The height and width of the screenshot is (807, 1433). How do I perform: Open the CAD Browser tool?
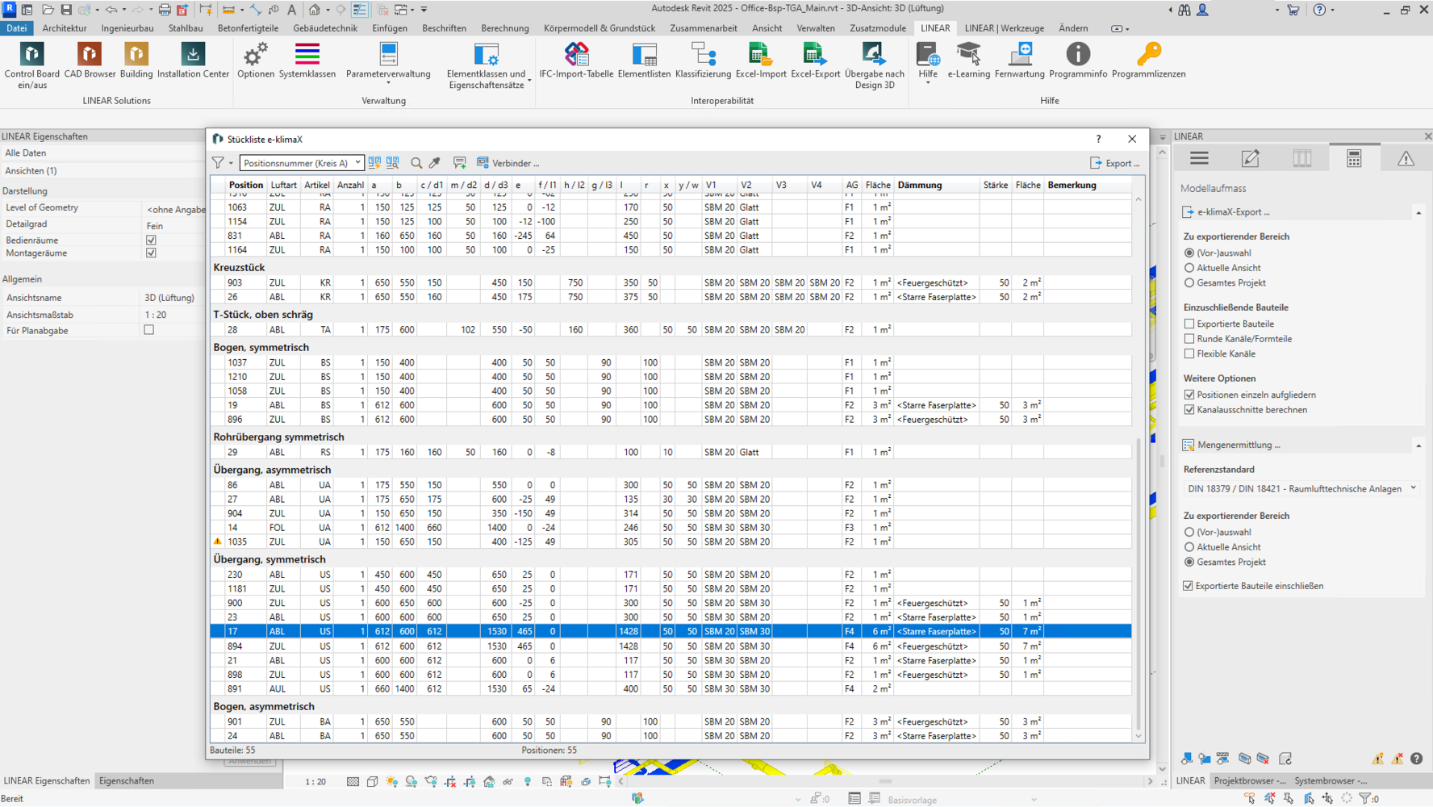(x=90, y=61)
